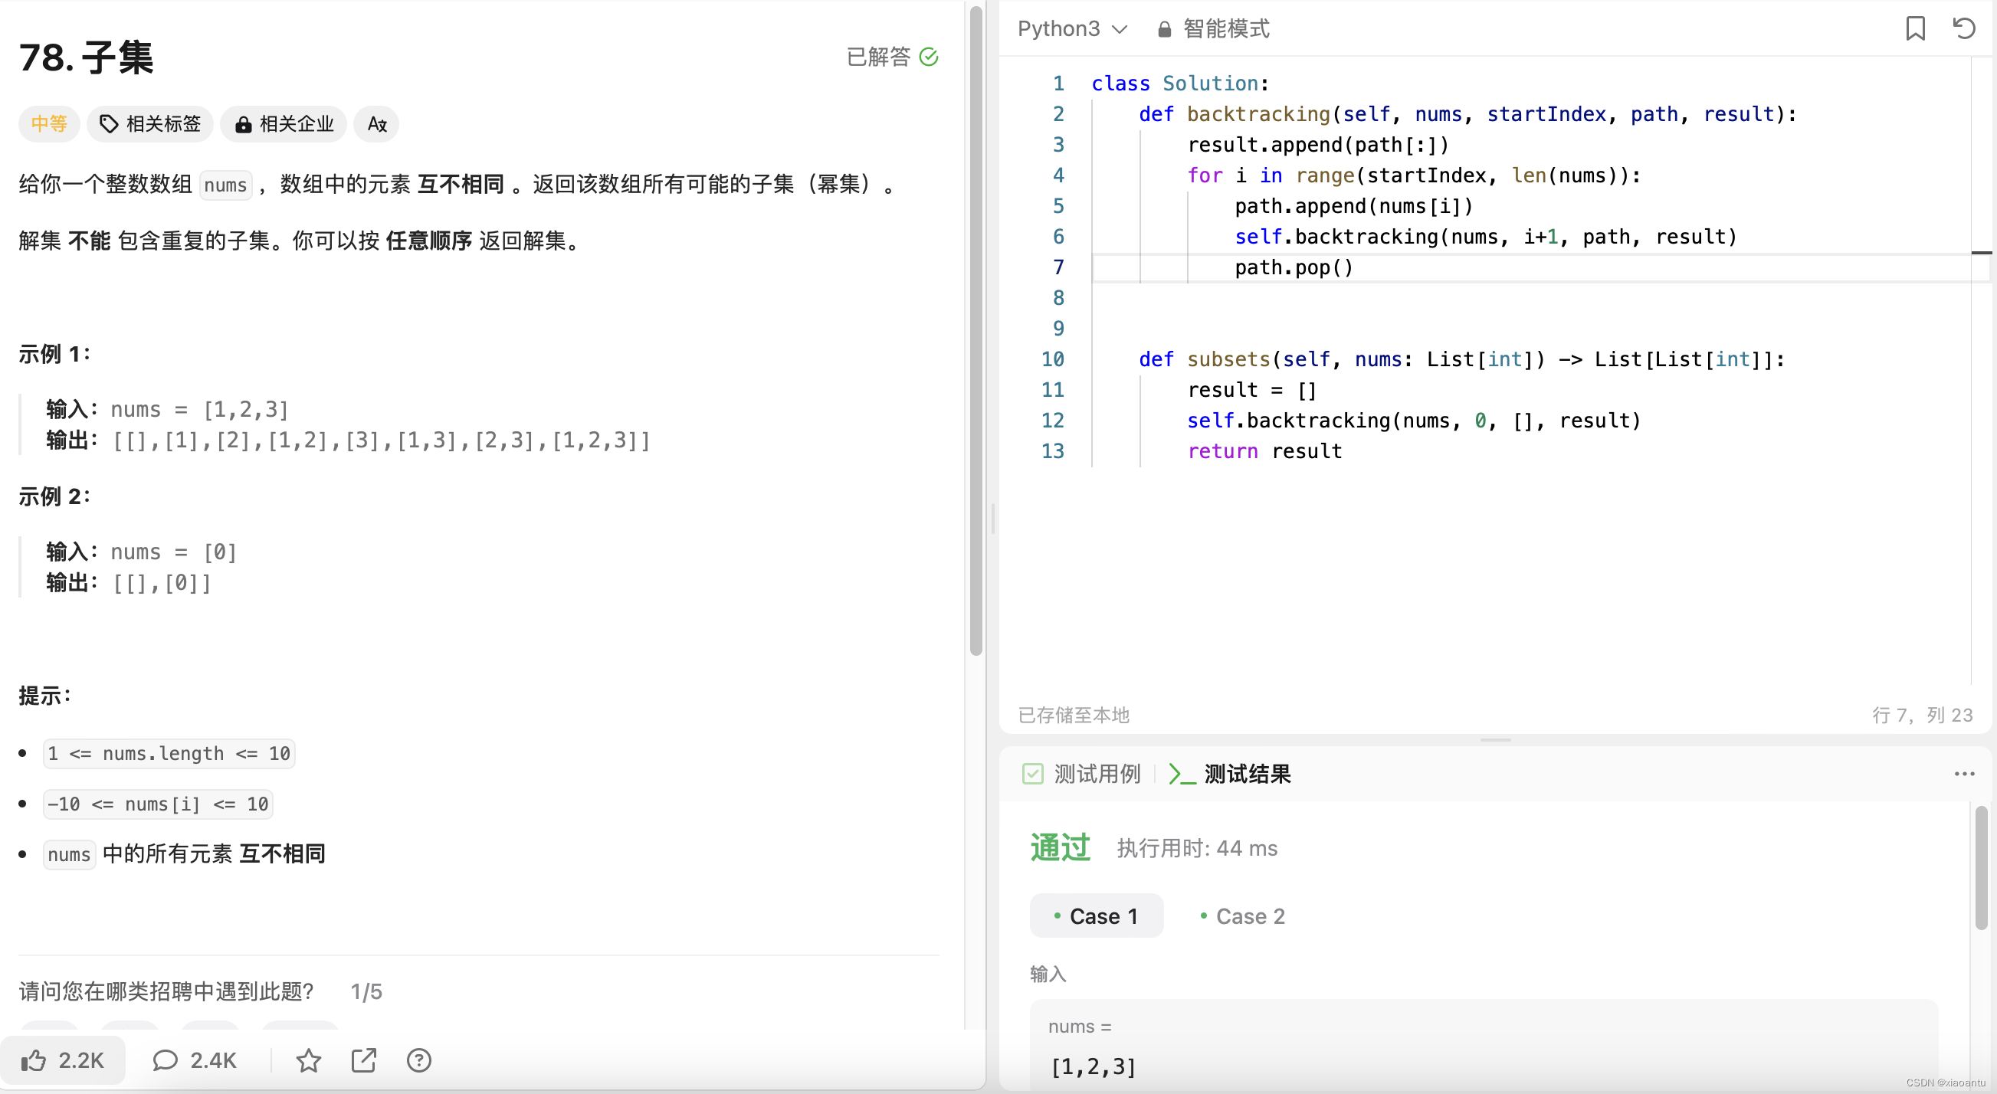Image resolution: width=1997 pixels, height=1094 pixels.
Task: Click the 已存储至本地 status text
Action: click(1073, 714)
